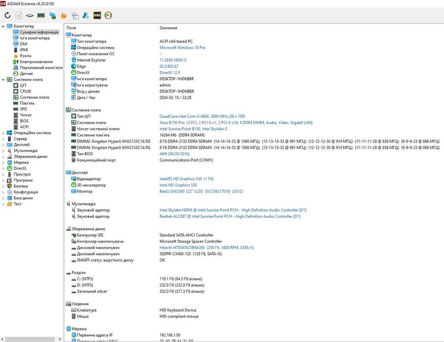Expand the Дисплей tree node
Screen dimensions: 444x342
click(3, 145)
